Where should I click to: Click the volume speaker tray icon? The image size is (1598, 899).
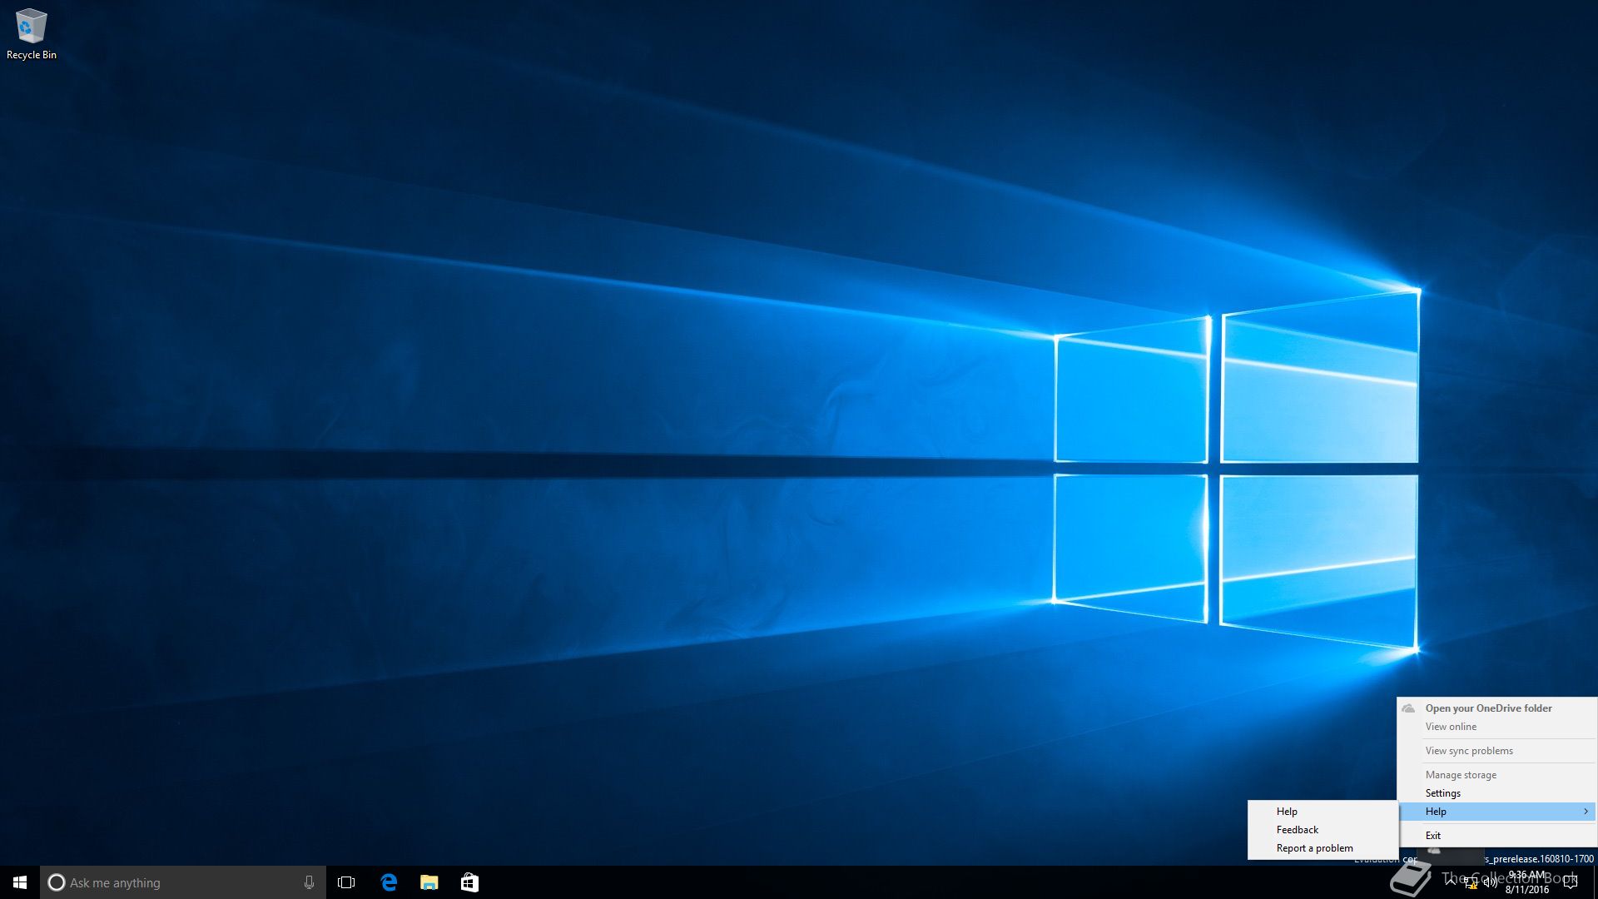point(1491,882)
